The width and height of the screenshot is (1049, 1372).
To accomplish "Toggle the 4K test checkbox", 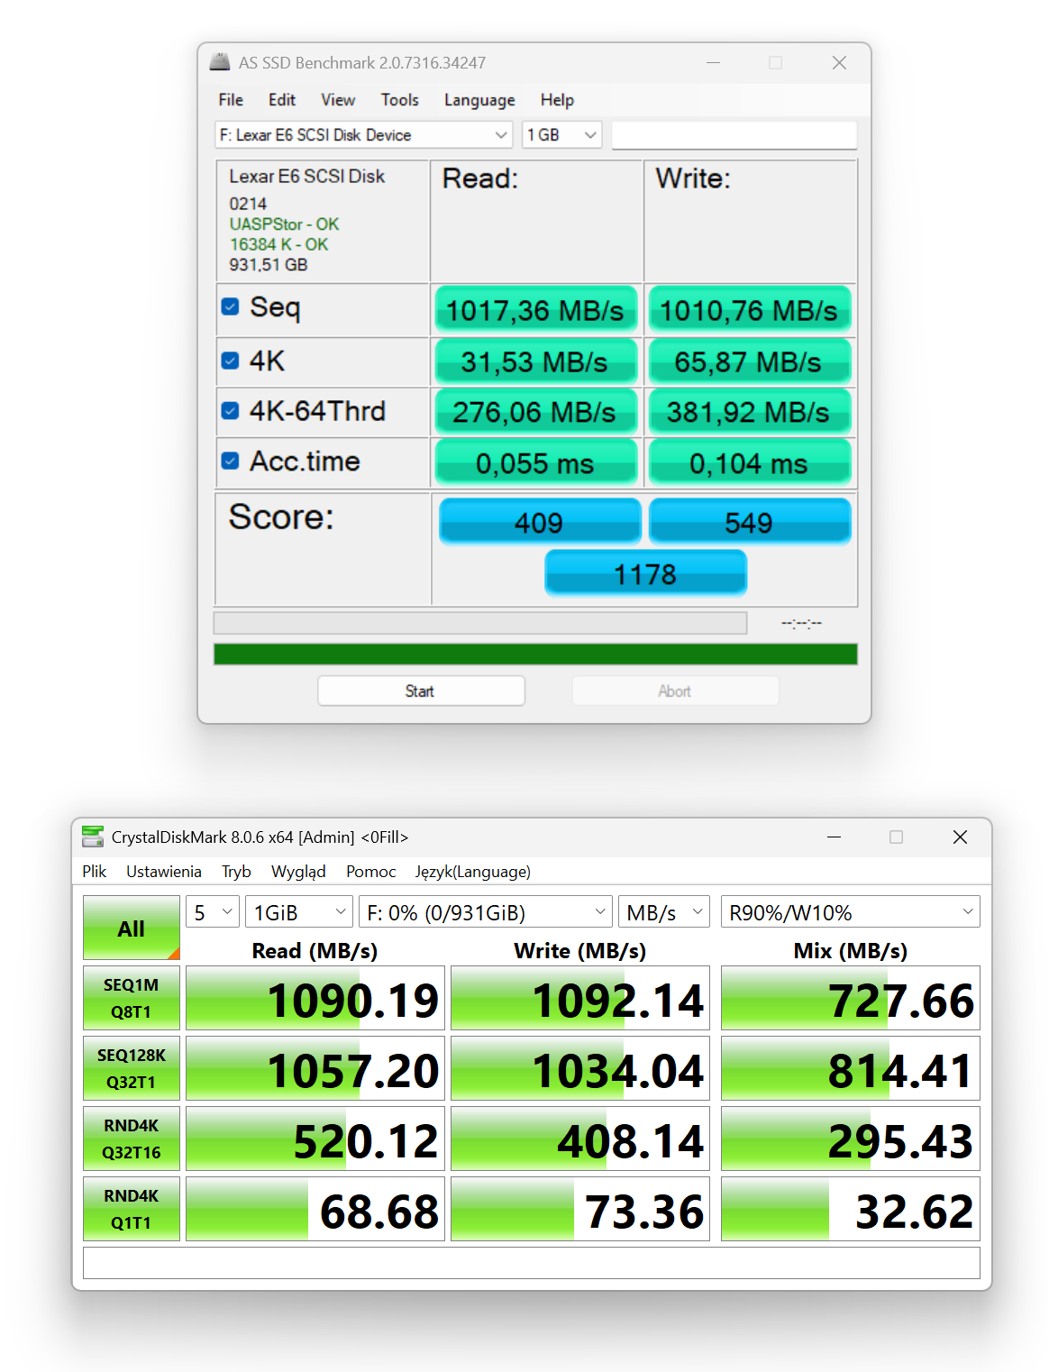I will pos(231,361).
